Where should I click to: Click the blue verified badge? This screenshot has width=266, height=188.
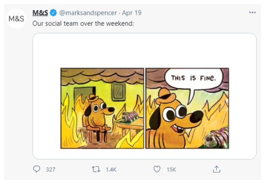(x=53, y=13)
